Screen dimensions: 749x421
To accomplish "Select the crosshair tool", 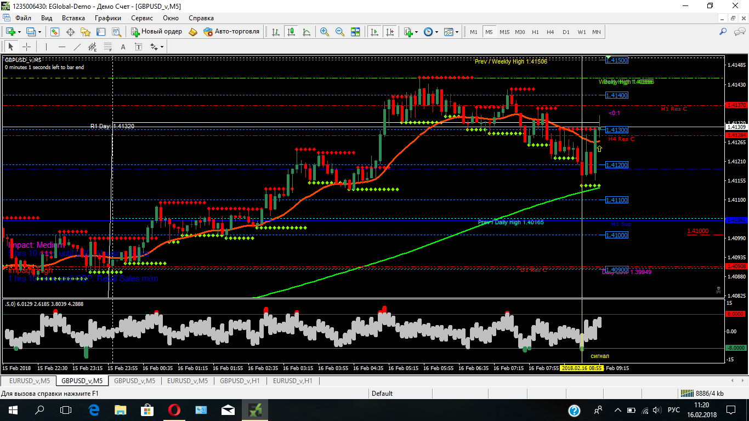I will tap(26, 47).
